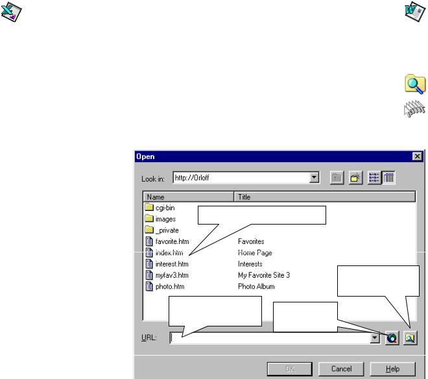Sort by Title column header
This screenshot has height=379, width=428.
click(325, 197)
